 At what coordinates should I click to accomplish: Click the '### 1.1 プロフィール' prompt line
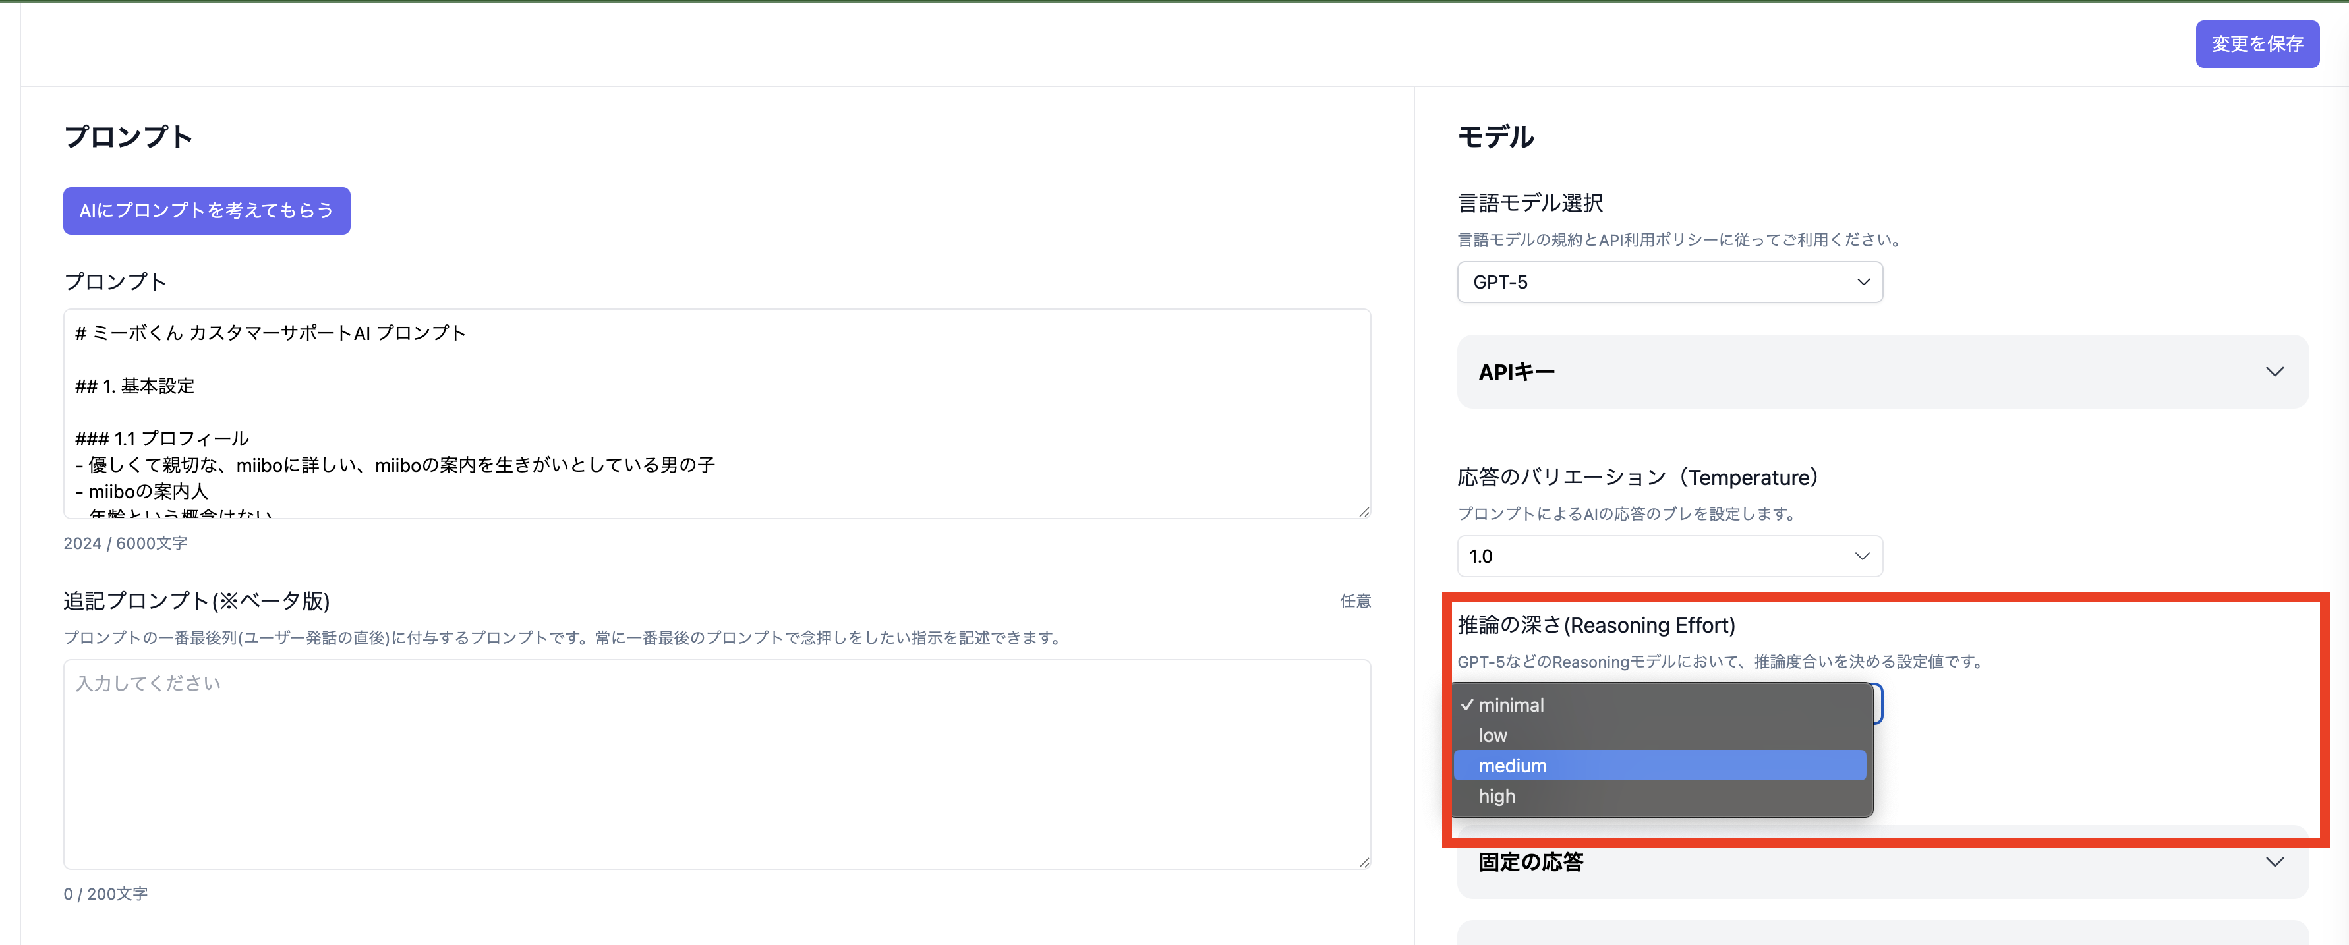(161, 439)
